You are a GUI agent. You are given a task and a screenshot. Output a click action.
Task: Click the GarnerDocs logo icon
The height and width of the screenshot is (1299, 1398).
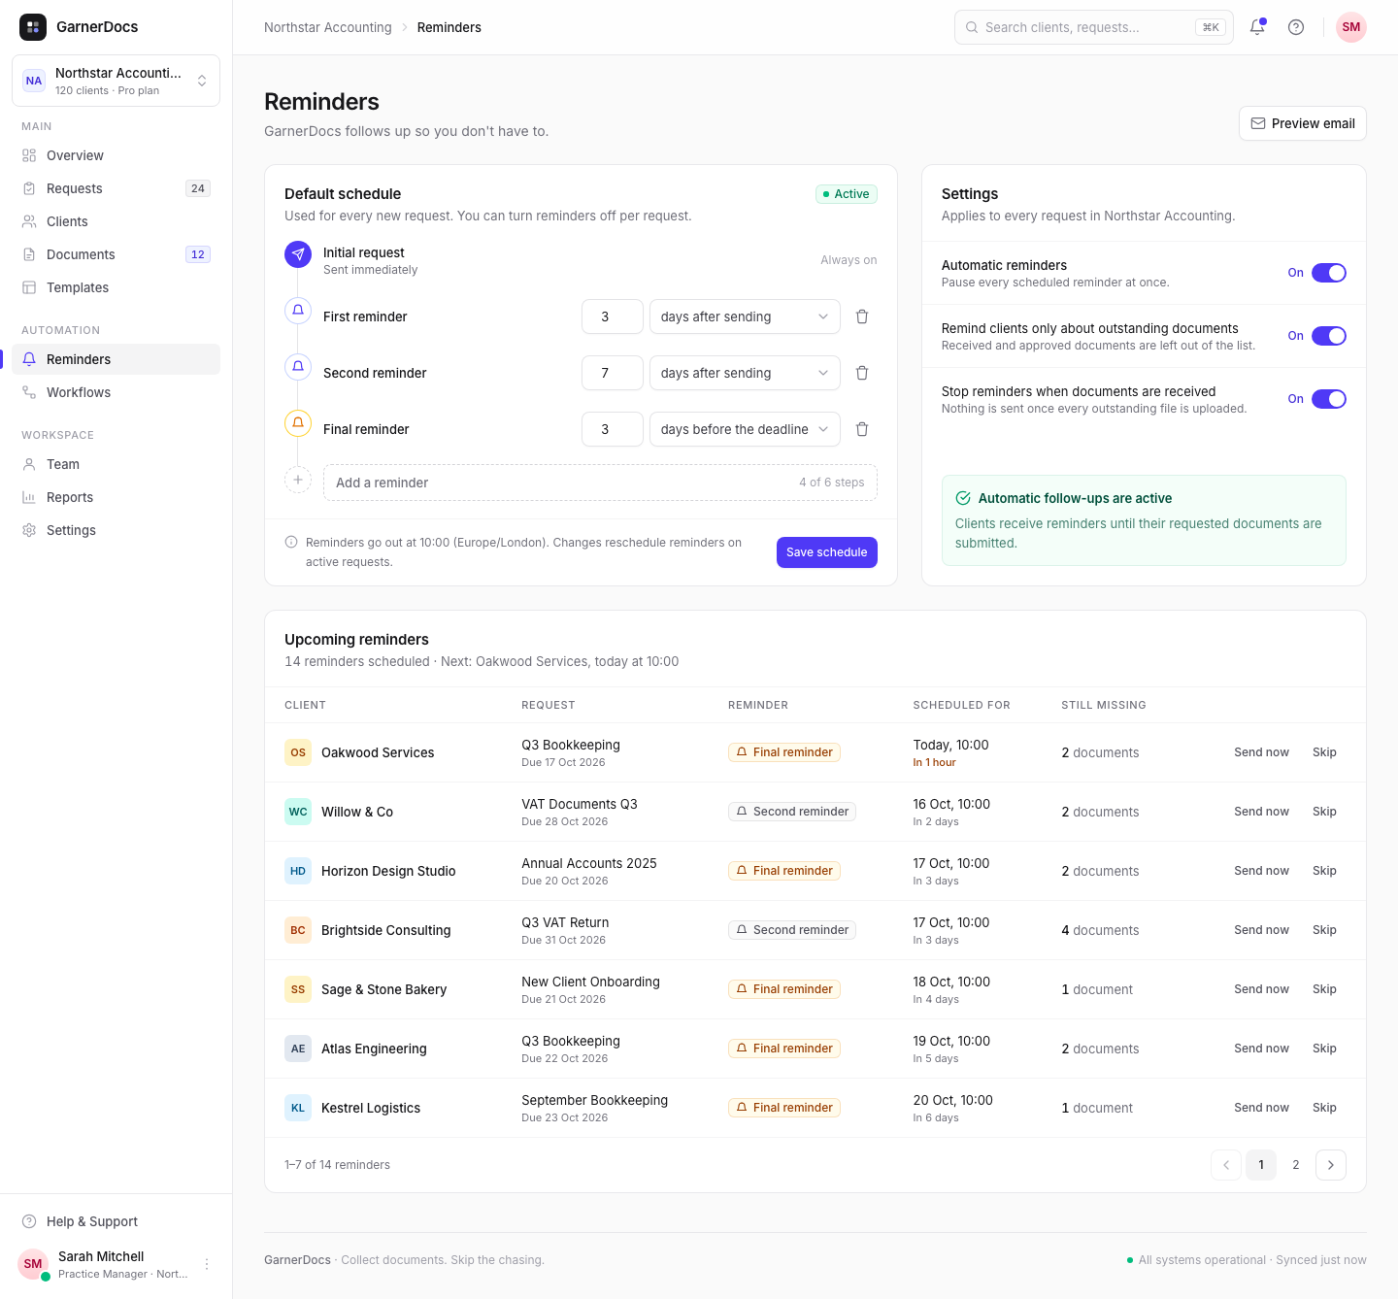click(33, 27)
